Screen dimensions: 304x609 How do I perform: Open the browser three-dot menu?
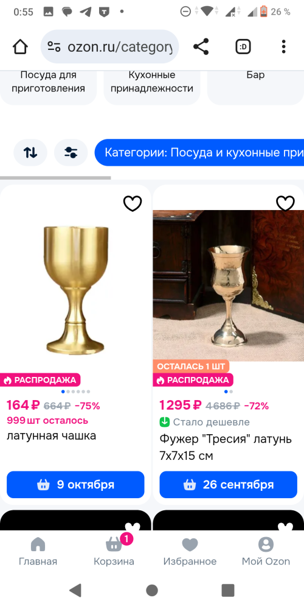click(284, 47)
